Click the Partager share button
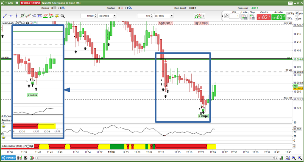This screenshot has height=162, width=304. [9, 158]
